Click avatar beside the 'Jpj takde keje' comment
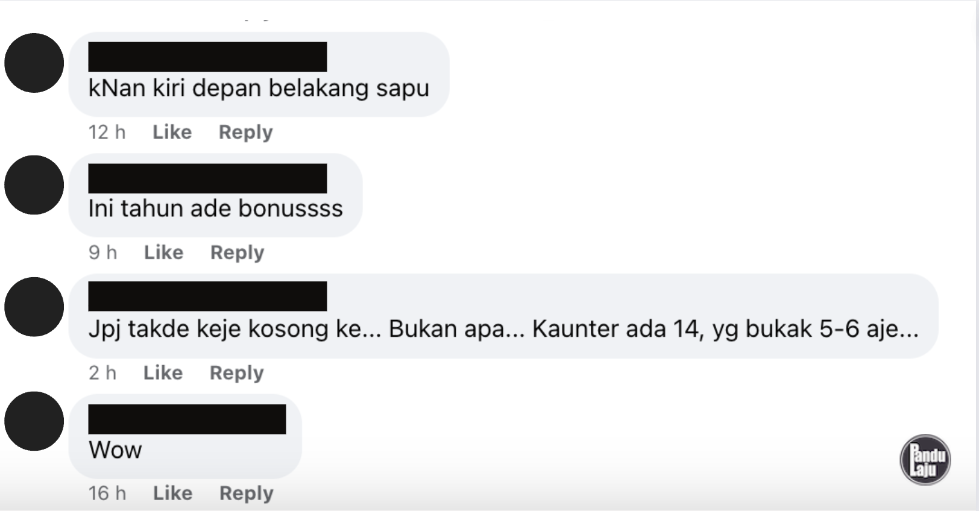This screenshot has height=511, width=979. 34,307
